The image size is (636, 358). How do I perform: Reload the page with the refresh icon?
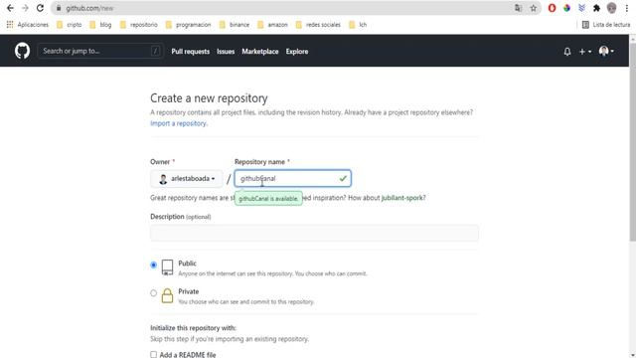coord(40,8)
